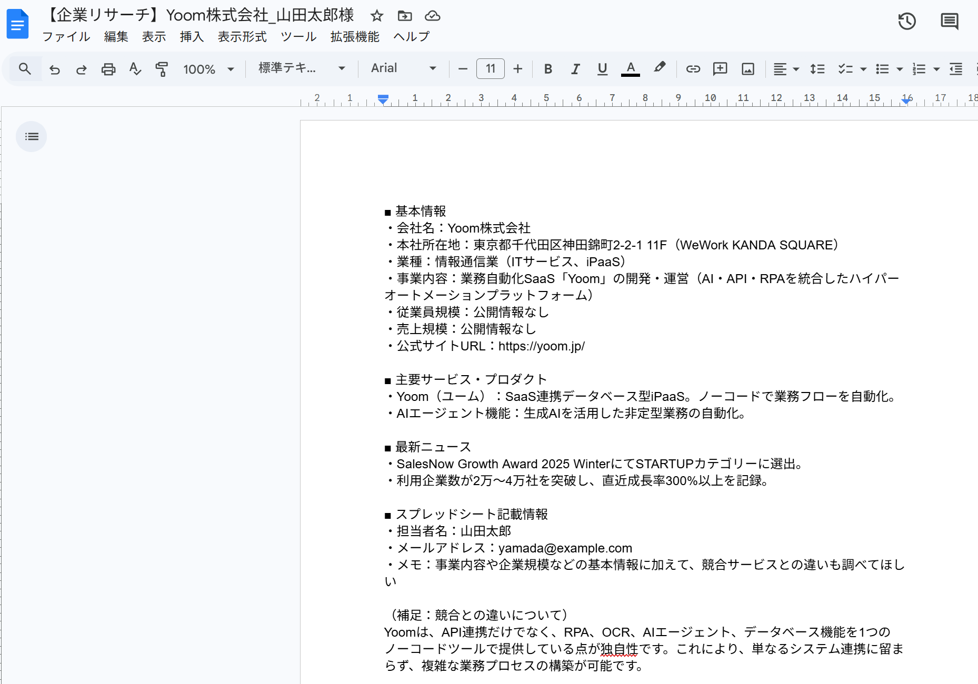
Task: Click the yamada@example.com email text
Action: click(x=565, y=548)
